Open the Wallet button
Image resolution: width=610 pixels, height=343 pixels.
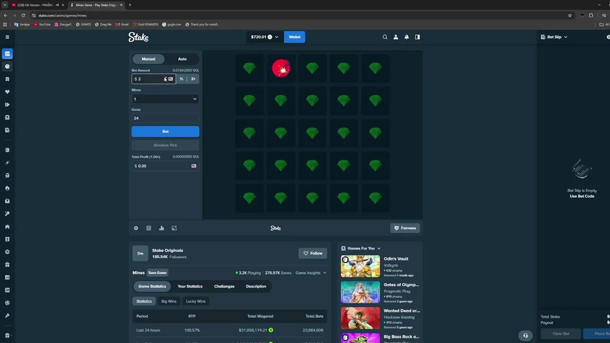tap(295, 37)
